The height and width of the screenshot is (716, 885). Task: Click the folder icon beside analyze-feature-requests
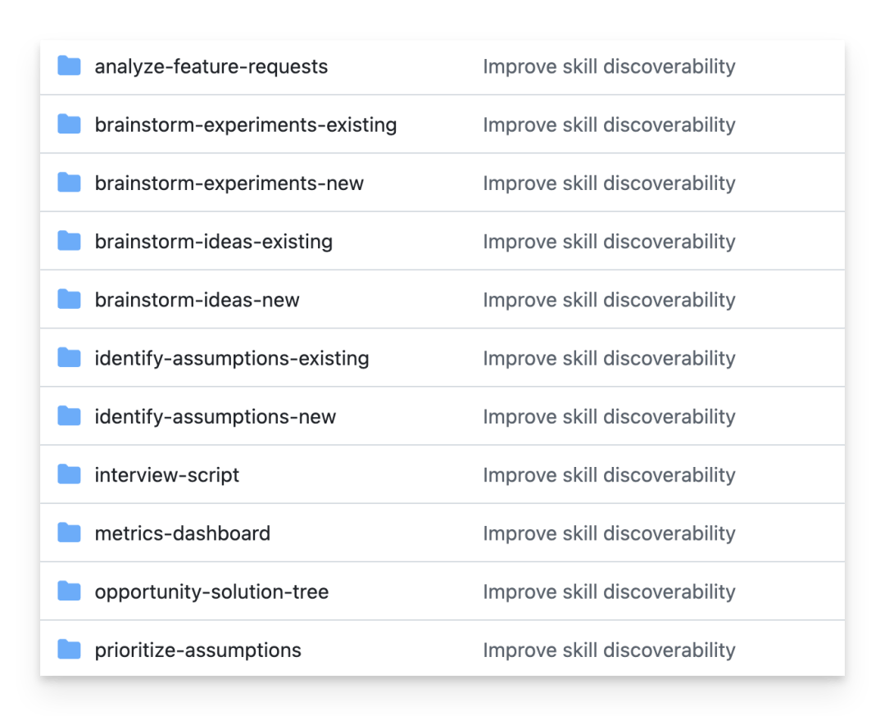tap(69, 66)
